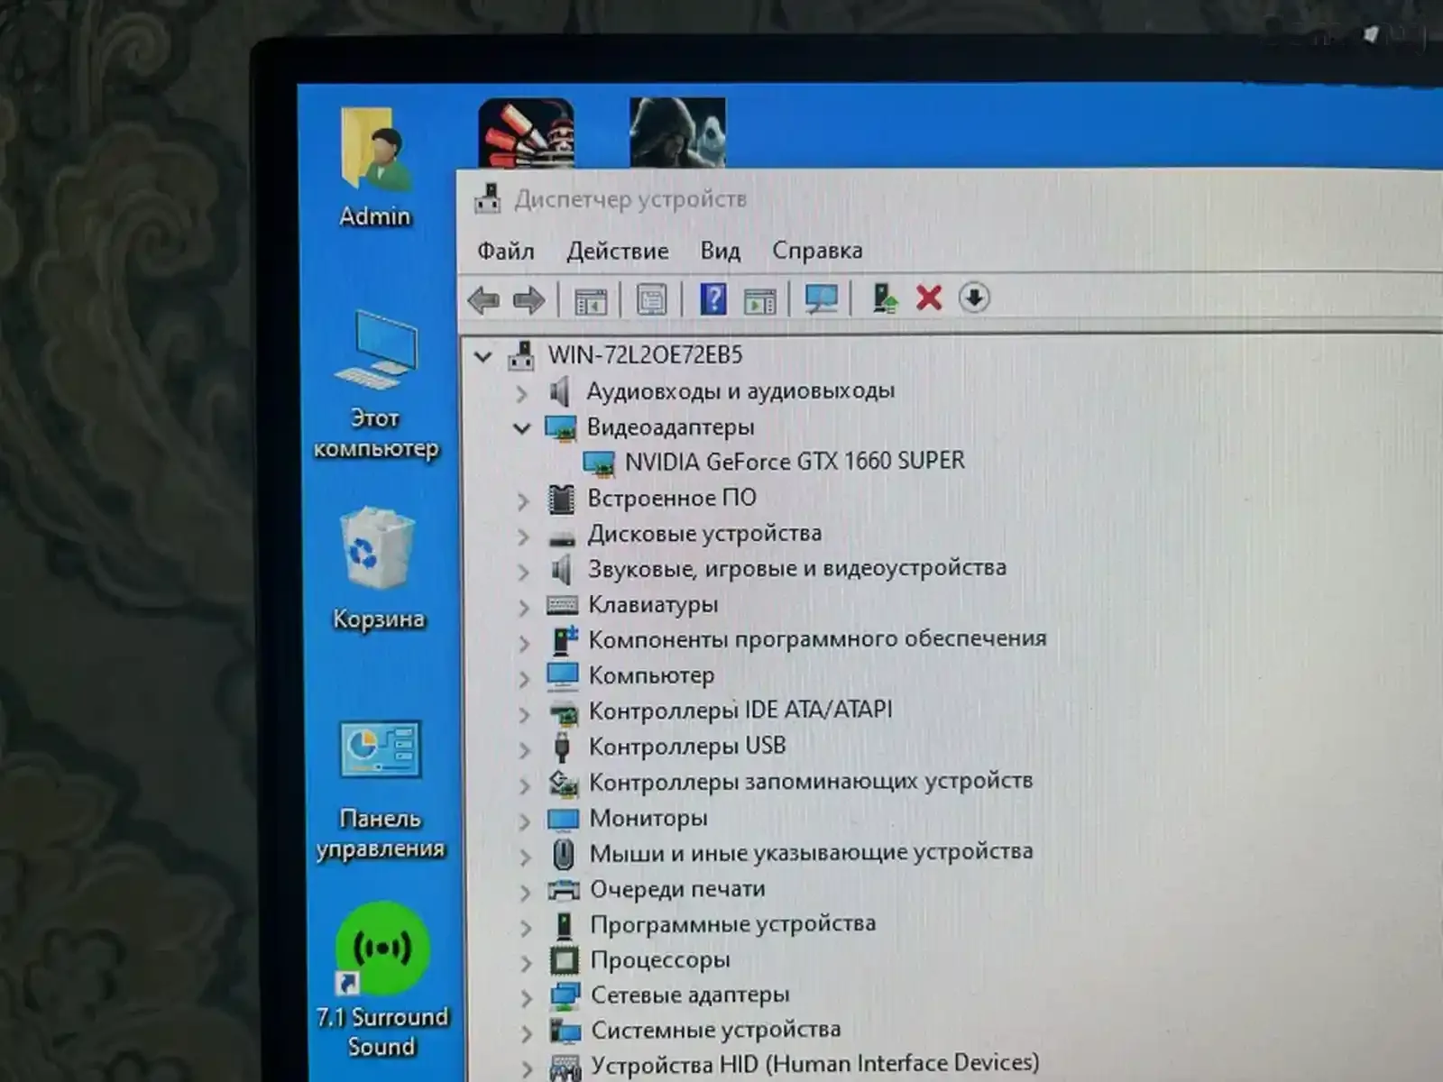The width and height of the screenshot is (1443, 1082).
Task: Click the blue Help question mark icon
Action: (x=712, y=298)
